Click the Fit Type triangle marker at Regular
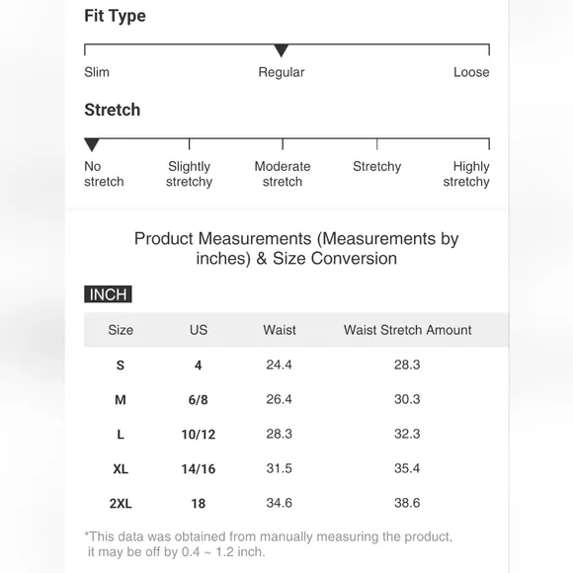 [281, 50]
